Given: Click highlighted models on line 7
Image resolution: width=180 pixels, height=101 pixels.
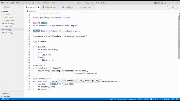Looking at the screenshot, I should coord(44,23).
